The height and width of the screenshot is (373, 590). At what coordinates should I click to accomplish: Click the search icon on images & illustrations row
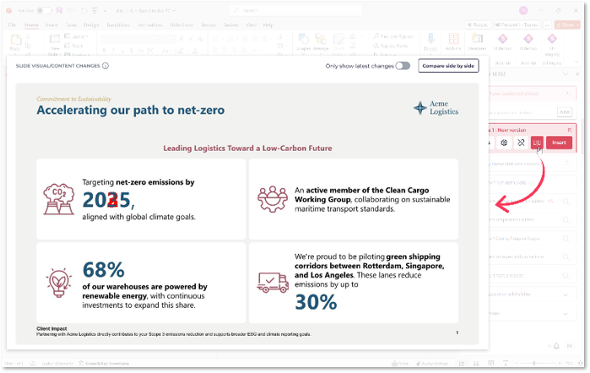click(x=566, y=257)
